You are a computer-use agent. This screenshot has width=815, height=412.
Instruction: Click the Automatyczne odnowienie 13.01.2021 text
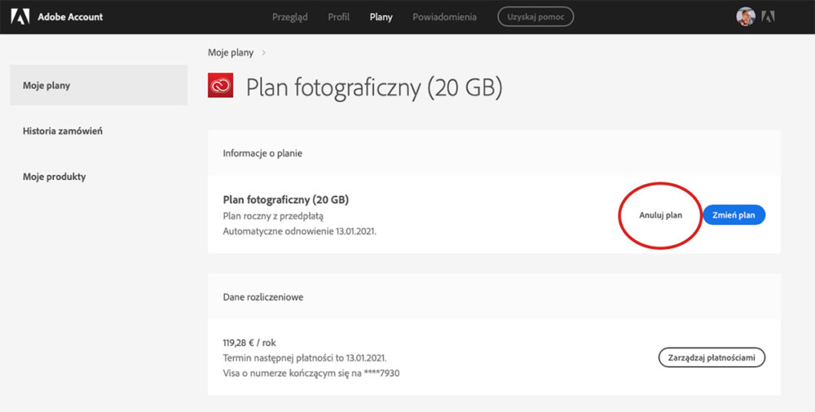click(x=299, y=232)
